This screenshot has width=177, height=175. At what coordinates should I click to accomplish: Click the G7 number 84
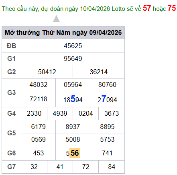point(112,167)
